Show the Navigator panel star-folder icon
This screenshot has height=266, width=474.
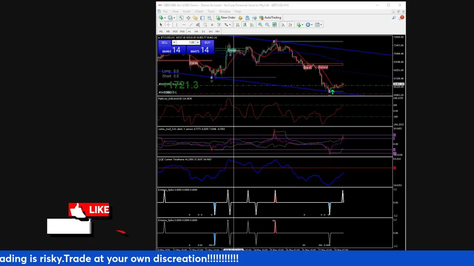pyautogui.click(x=195, y=18)
